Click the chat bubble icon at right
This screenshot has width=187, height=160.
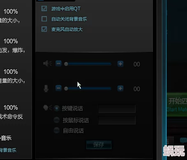[183, 141]
